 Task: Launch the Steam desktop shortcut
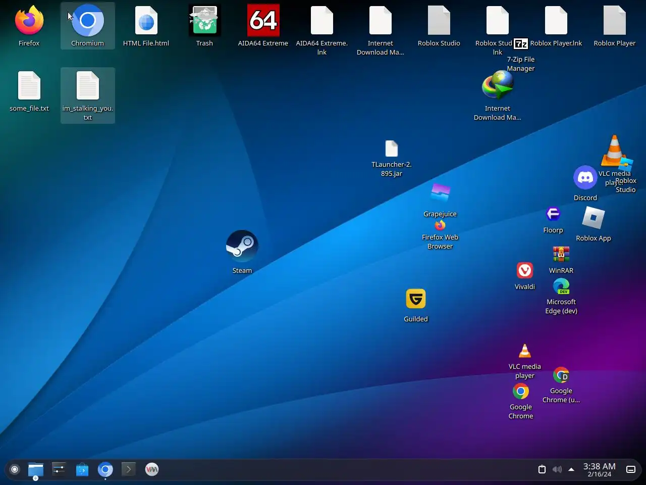242,246
